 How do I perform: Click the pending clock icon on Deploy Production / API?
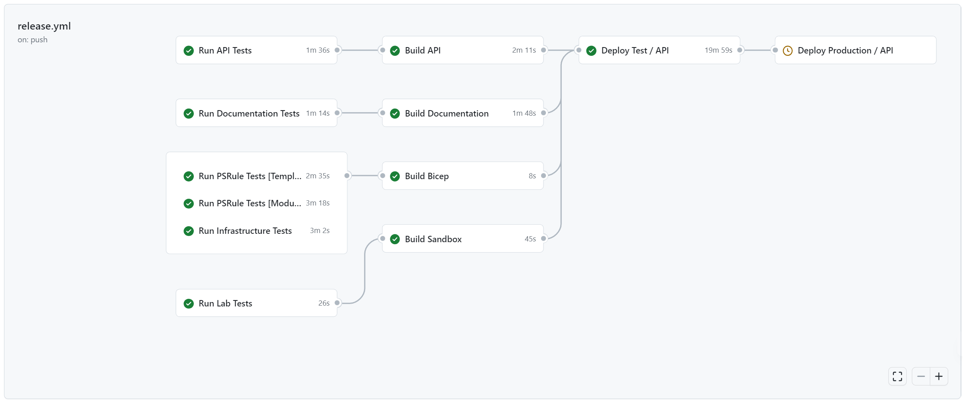[788, 50]
